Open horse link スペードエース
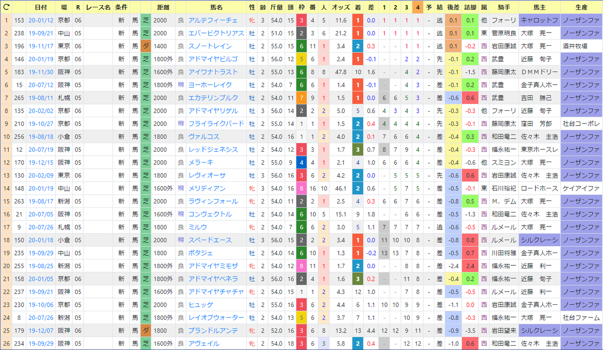Screen dimensions: 603x350 point(210,240)
